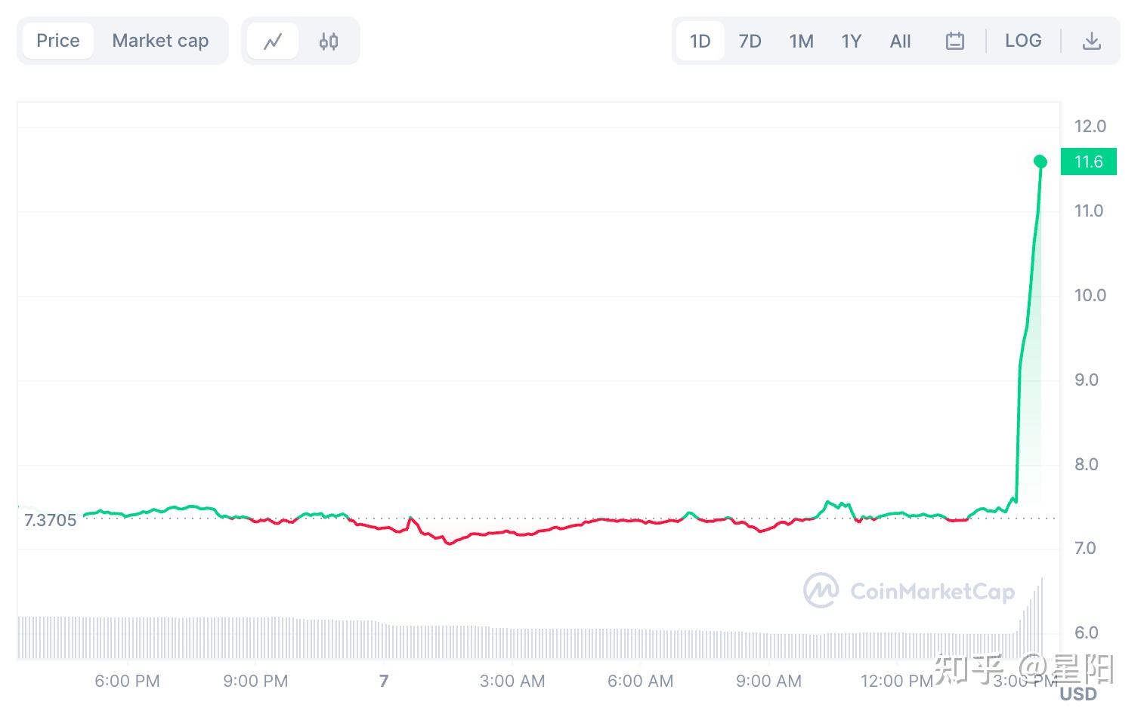Set time range to 1Y

[852, 42]
